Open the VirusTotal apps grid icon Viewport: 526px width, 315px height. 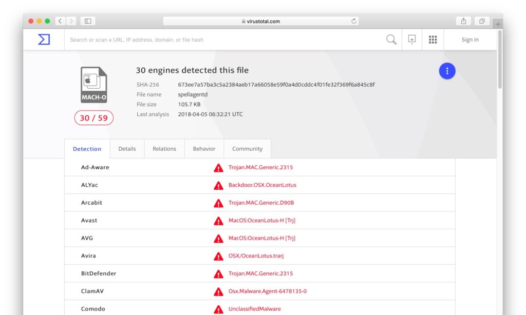(433, 39)
